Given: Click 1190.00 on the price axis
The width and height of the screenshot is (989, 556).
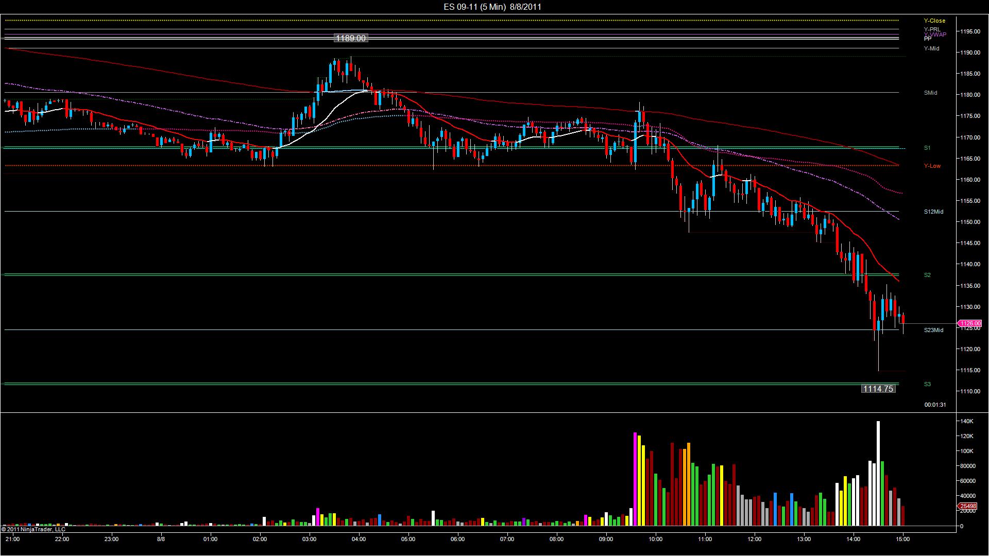Looking at the screenshot, I should [x=970, y=53].
